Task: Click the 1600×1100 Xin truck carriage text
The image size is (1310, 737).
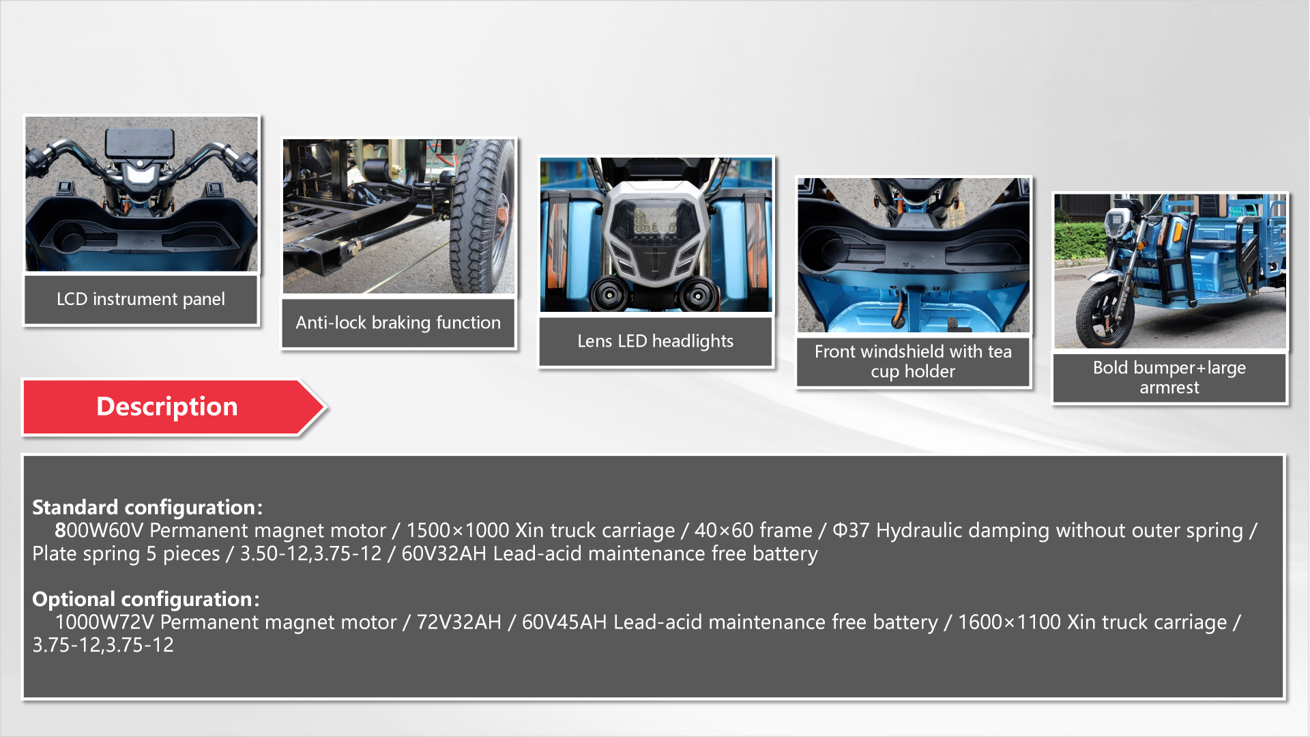Action: (1092, 622)
